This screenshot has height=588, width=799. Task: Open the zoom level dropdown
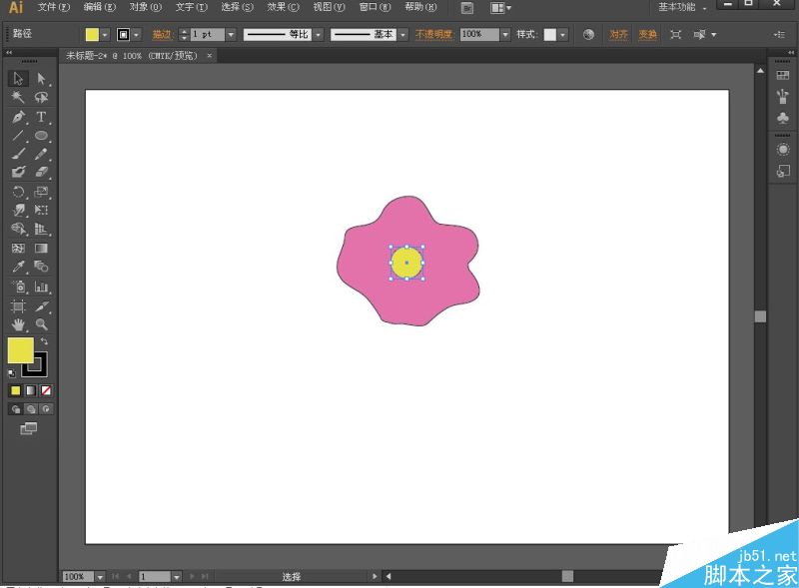click(100, 577)
